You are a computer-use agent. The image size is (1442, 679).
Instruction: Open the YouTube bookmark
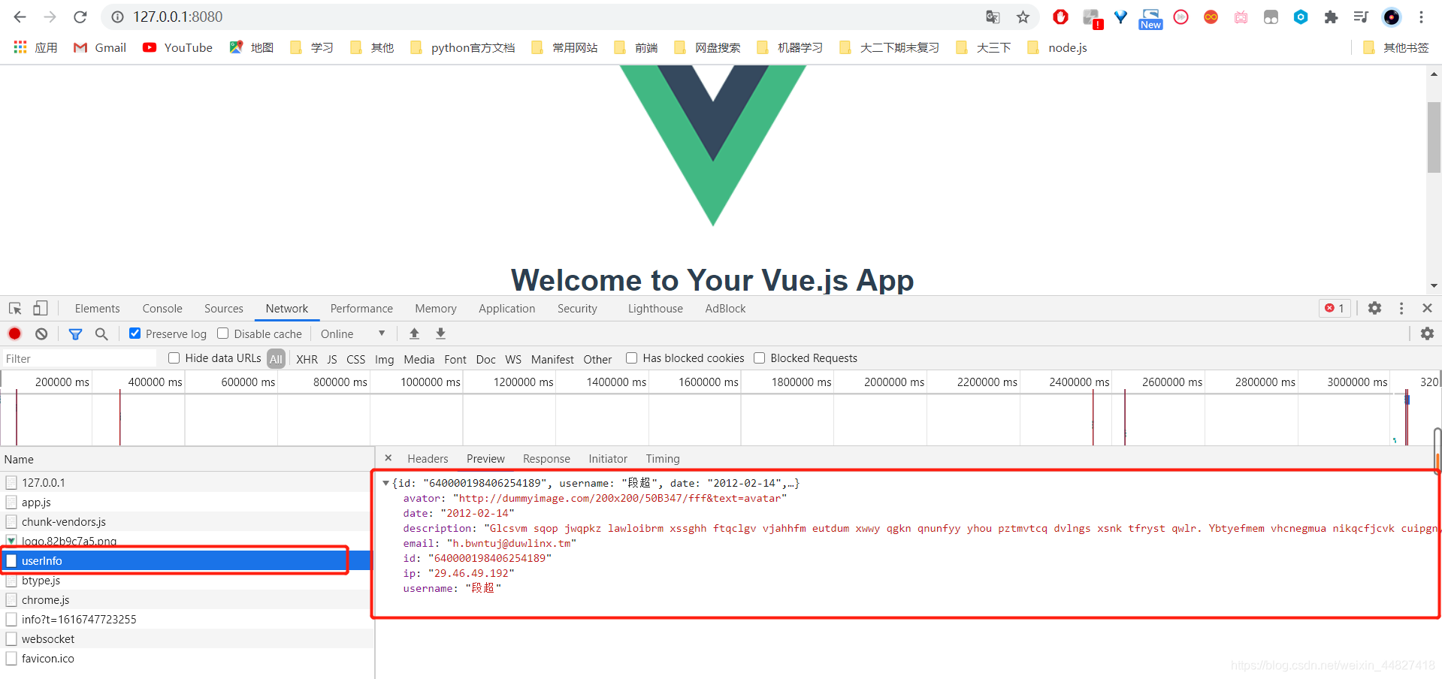178,47
